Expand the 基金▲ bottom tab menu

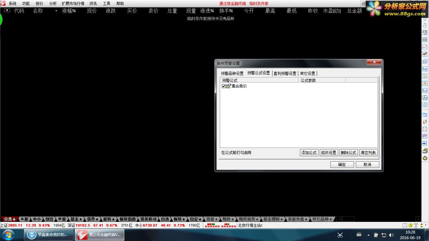pos(76,219)
